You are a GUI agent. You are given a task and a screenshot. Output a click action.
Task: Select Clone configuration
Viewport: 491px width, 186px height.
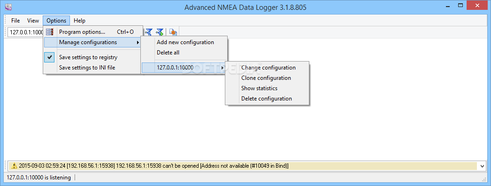(267, 78)
